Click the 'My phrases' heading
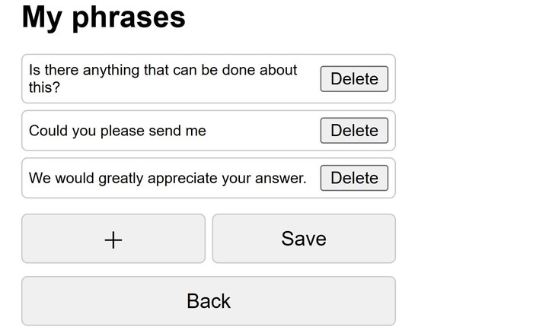This screenshot has height=333, width=533. 104,17
